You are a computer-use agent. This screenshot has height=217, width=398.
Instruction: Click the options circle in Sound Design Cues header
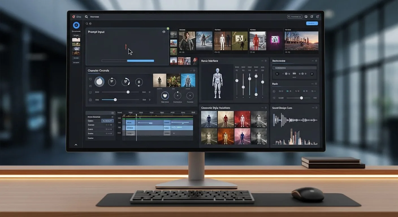tap(316, 108)
